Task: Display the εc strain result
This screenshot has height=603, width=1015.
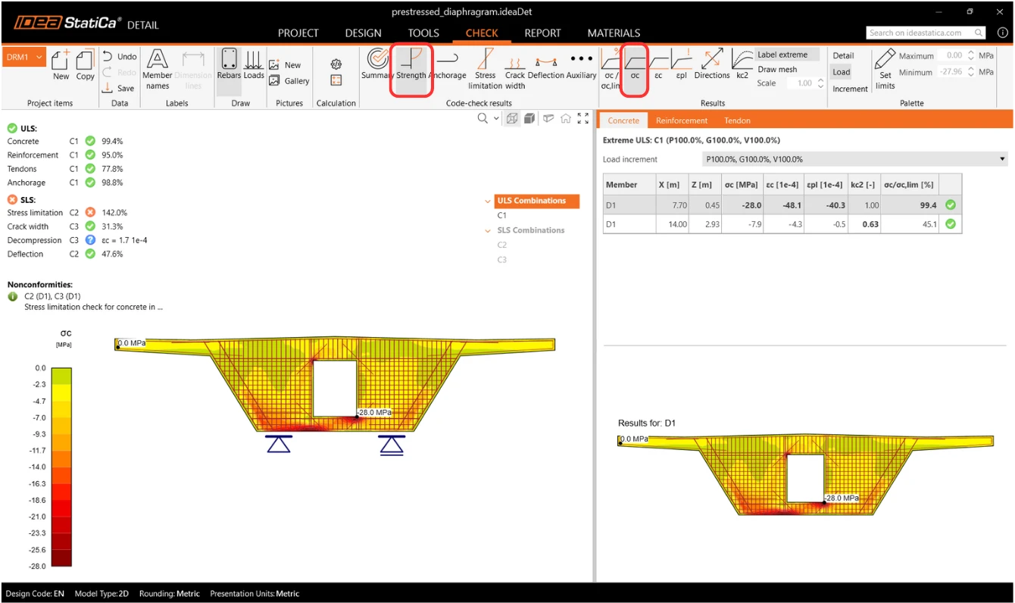Action: click(x=658, y=64)
